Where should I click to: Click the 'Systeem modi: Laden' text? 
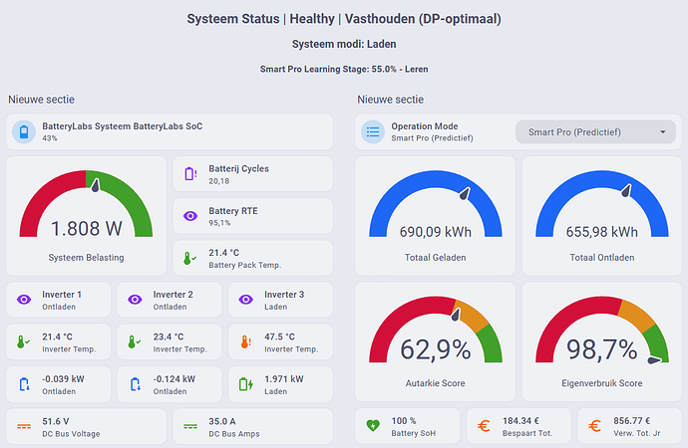pos(344,44)
